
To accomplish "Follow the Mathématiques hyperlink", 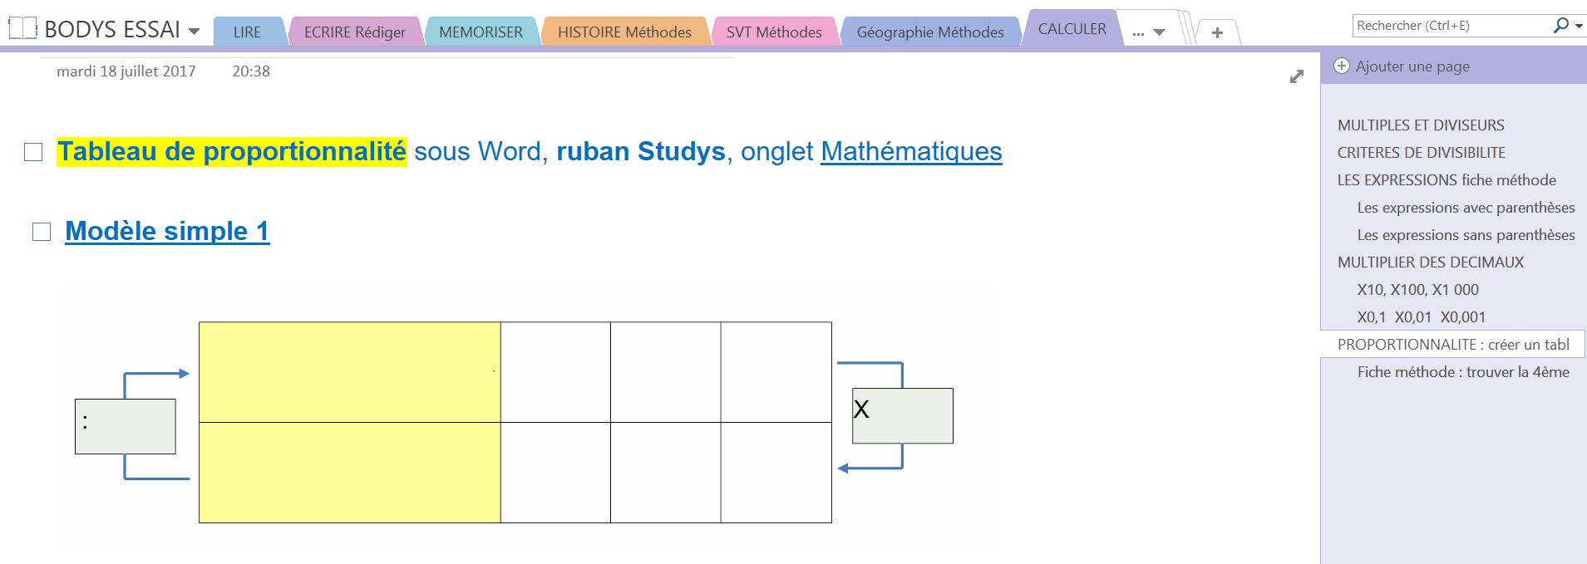I will [x=911, y=152].
